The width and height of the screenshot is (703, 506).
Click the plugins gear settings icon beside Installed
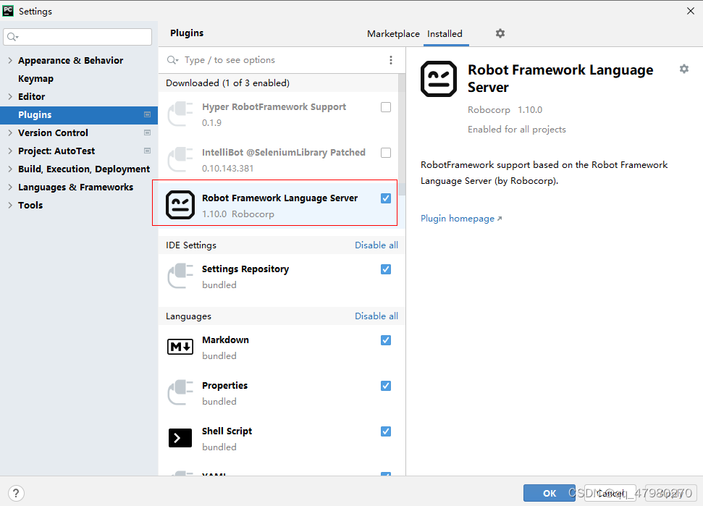500,33
